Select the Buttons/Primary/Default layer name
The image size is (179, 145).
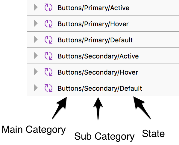tap(95, 40)
